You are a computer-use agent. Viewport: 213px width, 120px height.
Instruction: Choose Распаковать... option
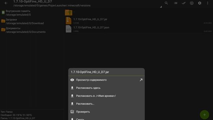point(106,104)
